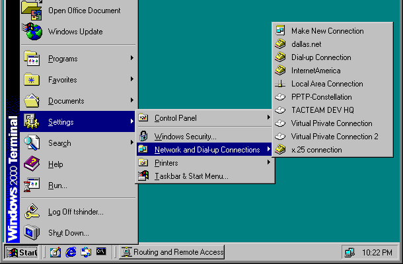Click the Shut Down monitor icon
This screenshot has height=264, width=403.
tap(32, 233)
